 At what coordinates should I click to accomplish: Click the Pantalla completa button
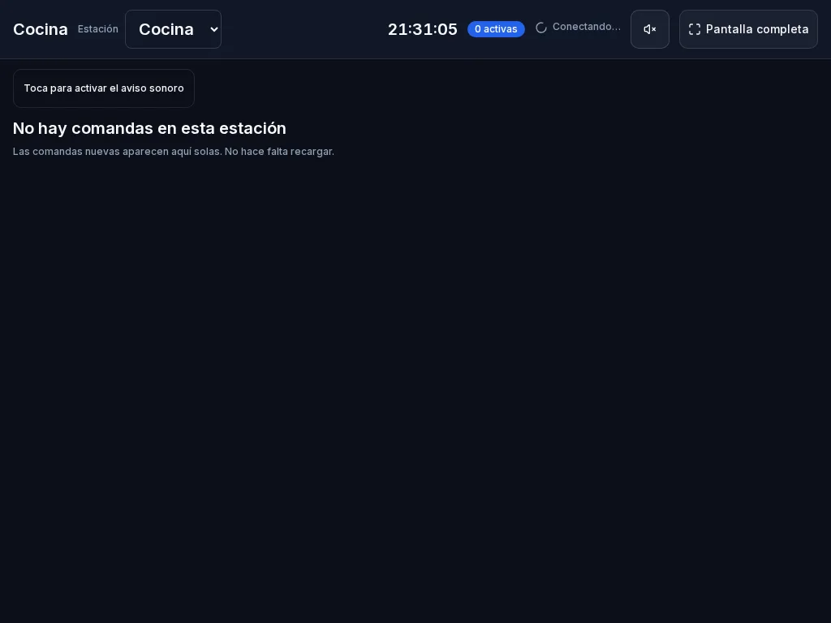click(x=748, y=29)
